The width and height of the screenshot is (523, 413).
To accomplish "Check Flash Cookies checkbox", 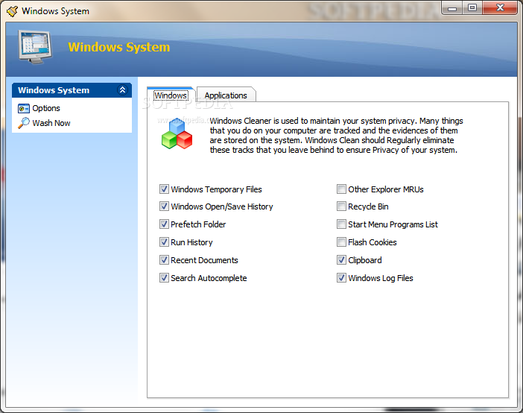I will coord(341,242).
